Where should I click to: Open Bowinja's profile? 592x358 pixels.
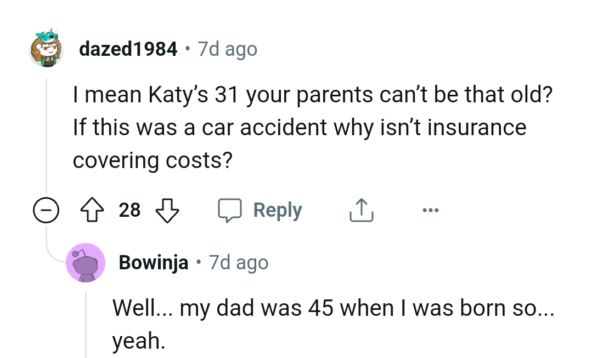pyautogui.click(x=153, y=263)
